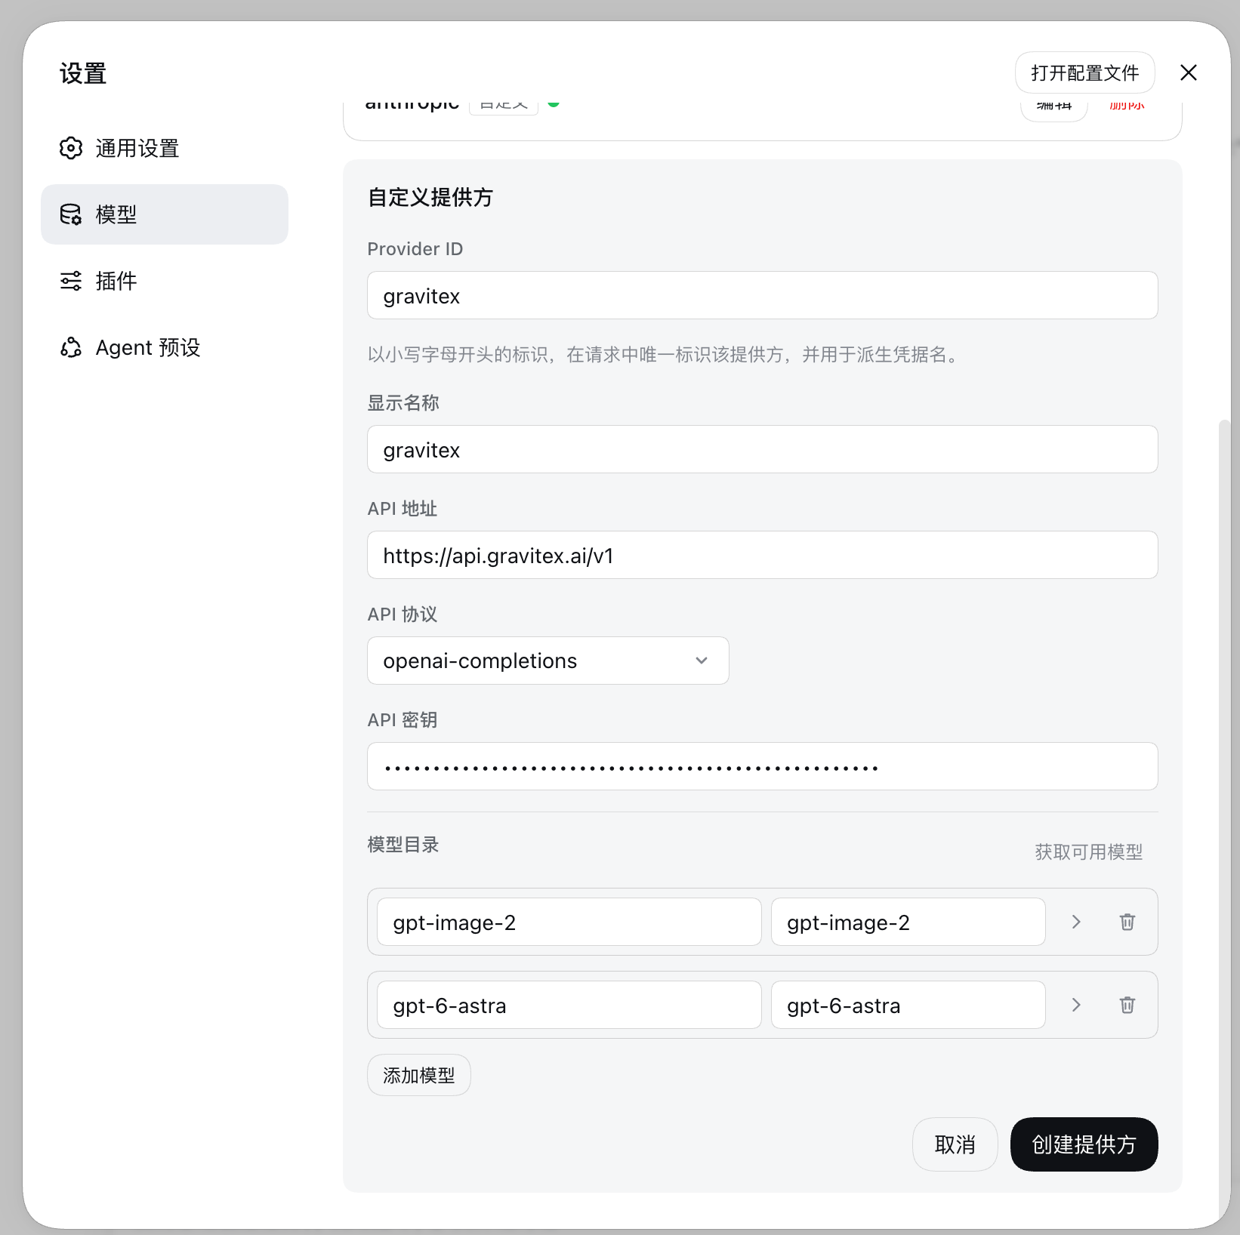This screenshot has height=1235, width=1240.
Task: Open the 插件 plugins section
Action: coord(165,281)
